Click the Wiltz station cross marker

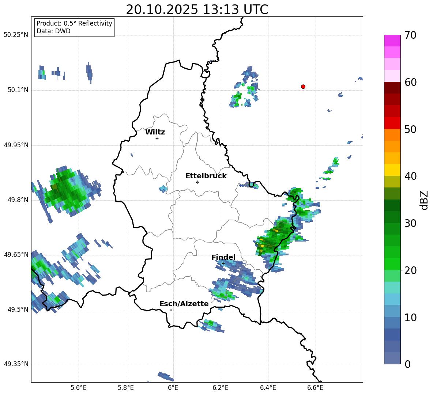tap(157, 138)
